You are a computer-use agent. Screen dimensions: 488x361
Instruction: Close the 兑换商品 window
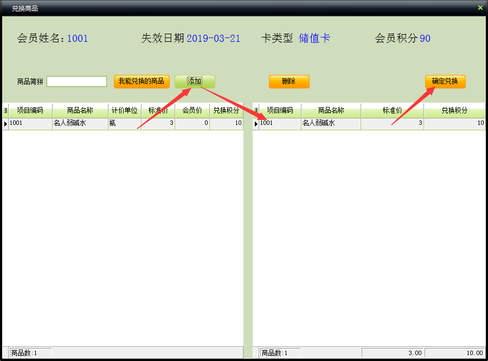click(480, 8)
